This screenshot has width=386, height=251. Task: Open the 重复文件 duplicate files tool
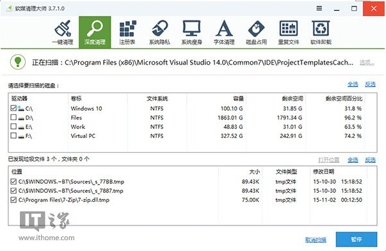point(289,33)
